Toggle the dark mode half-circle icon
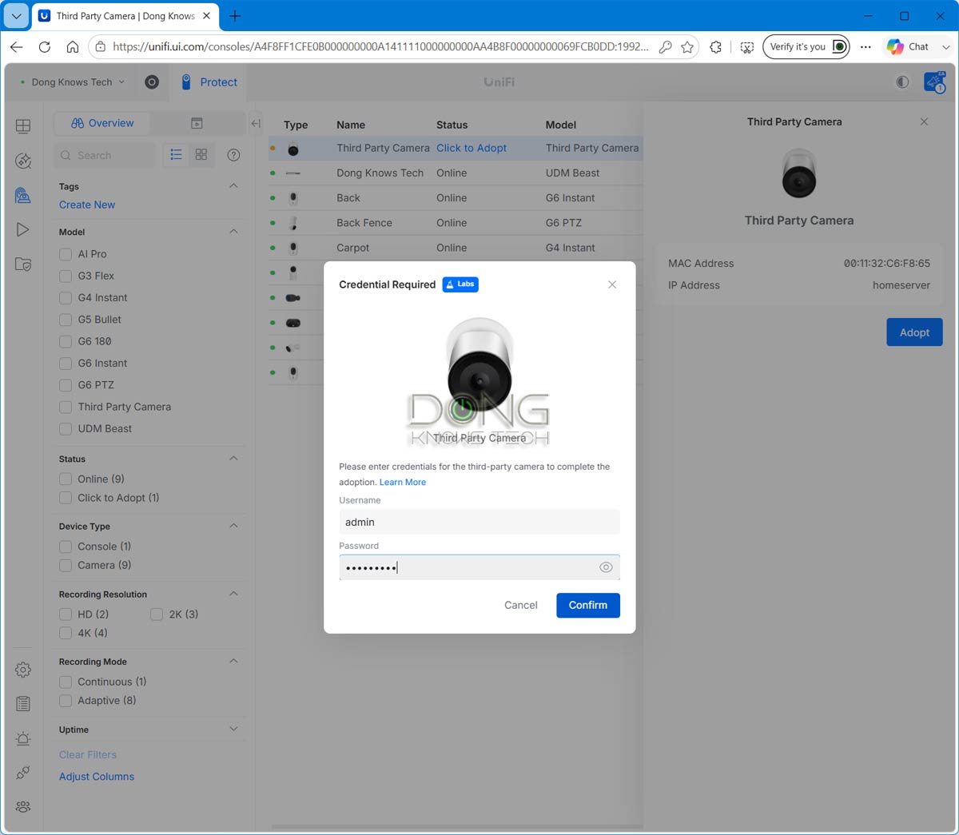Viewport: 959px width, 835px height. click(x=902, y=82)
